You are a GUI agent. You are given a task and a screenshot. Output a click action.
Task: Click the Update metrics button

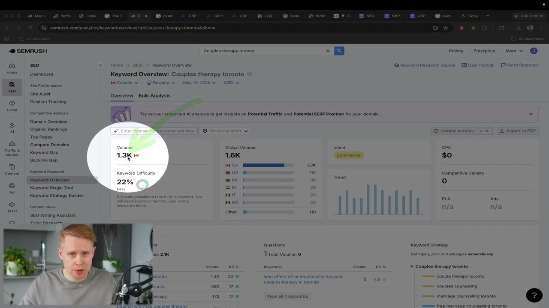tap(462, 131)
